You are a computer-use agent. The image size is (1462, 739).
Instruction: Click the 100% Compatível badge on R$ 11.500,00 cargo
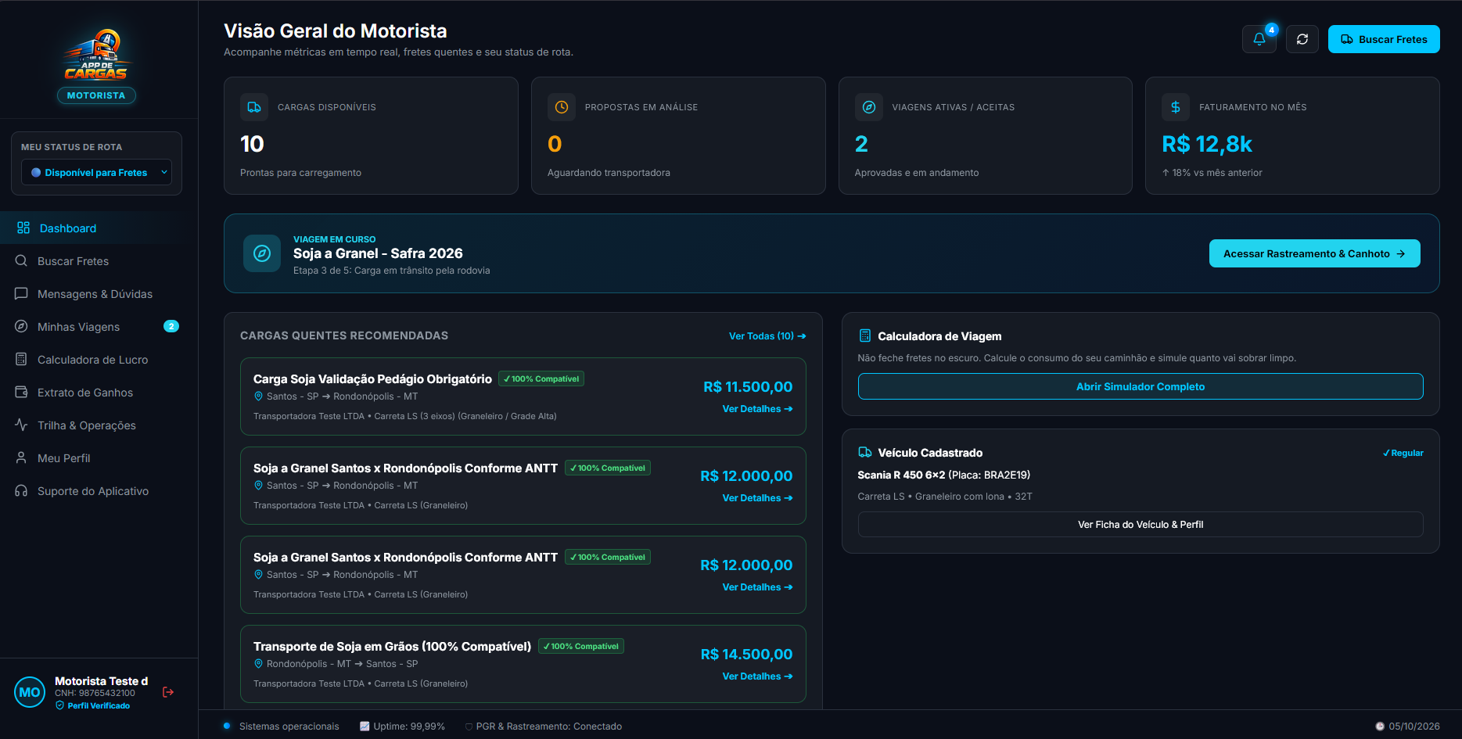click(541, 379)
